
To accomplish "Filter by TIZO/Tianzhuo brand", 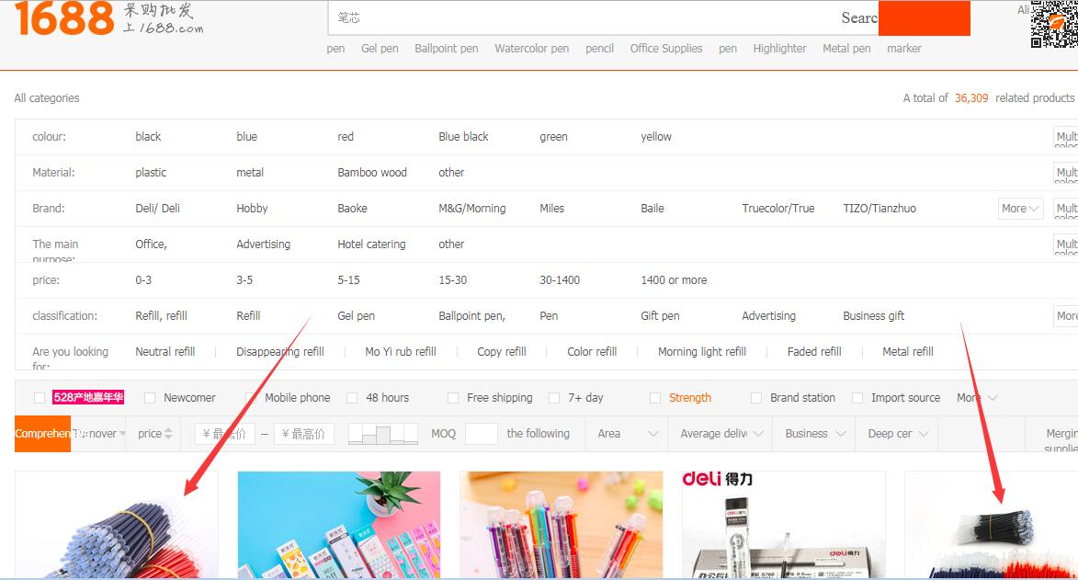I will pyautogui.click(x=879, y=209).
